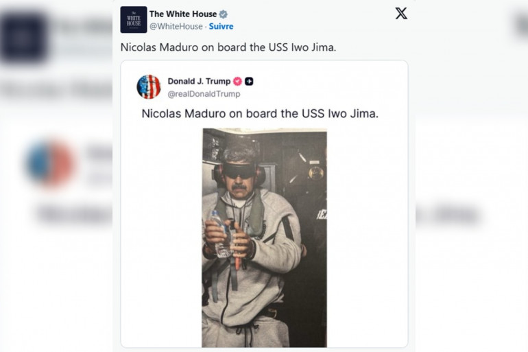Open the X logo on the post
The width and height of the screenshot is (528, 352).
click(x=401, y=14)
